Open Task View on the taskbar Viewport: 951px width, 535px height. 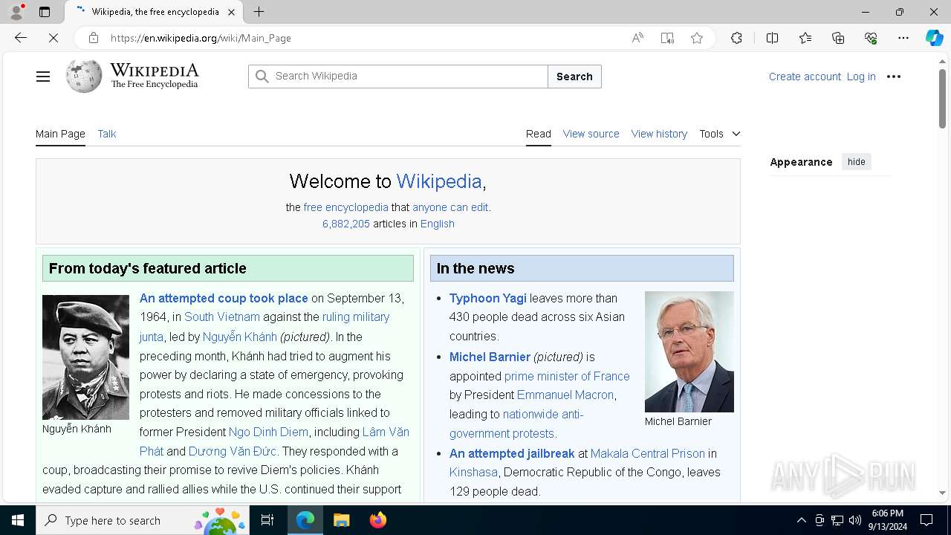(x=267, y=520)
